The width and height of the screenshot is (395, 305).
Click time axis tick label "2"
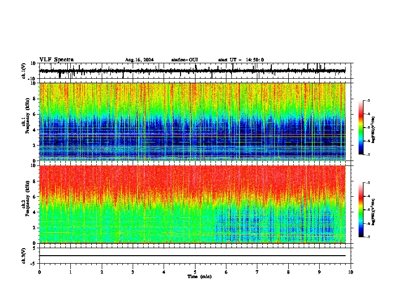coord(102,272)
